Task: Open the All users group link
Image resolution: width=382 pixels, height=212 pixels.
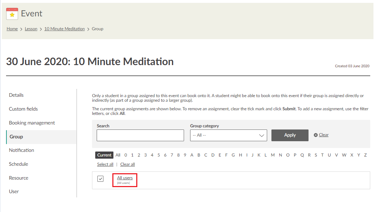Action: pos(125,178)
